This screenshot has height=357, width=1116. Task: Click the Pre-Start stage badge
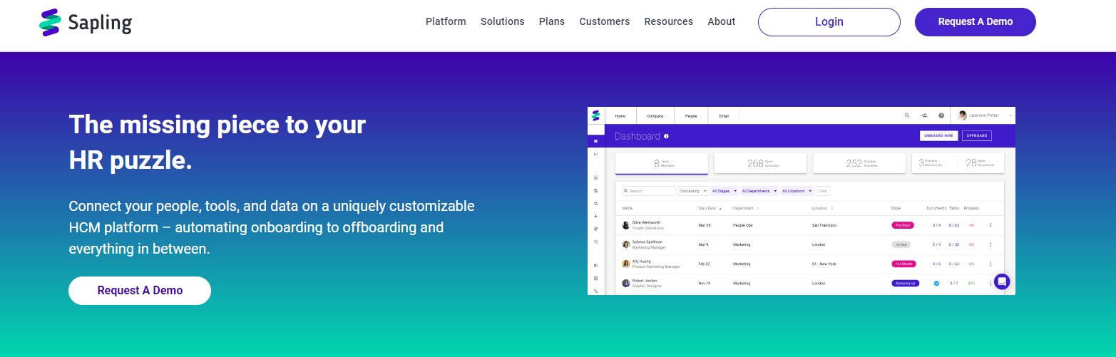click(x=903, y=225)
